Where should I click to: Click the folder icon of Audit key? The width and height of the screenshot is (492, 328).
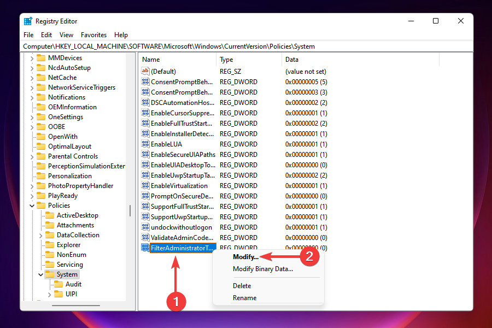pos(58,284)
